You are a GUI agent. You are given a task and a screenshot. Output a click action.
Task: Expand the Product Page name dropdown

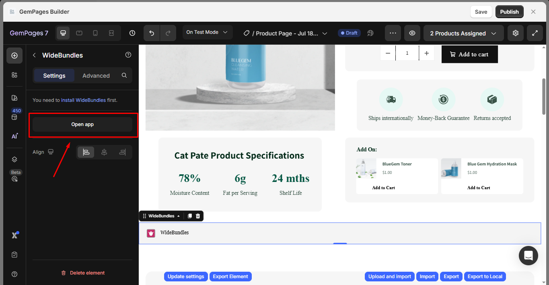[325, 33]
